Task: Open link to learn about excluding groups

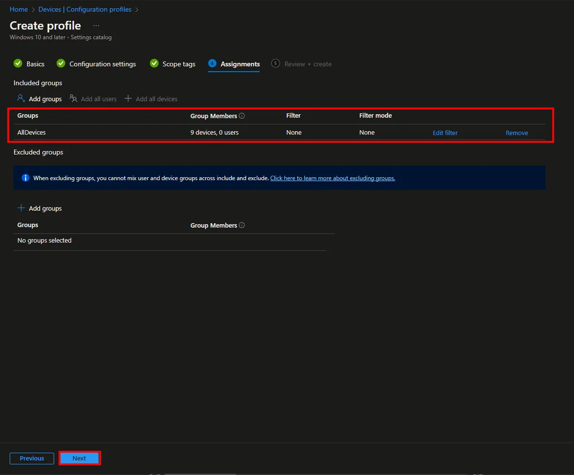Action: [x=332, y=178]
